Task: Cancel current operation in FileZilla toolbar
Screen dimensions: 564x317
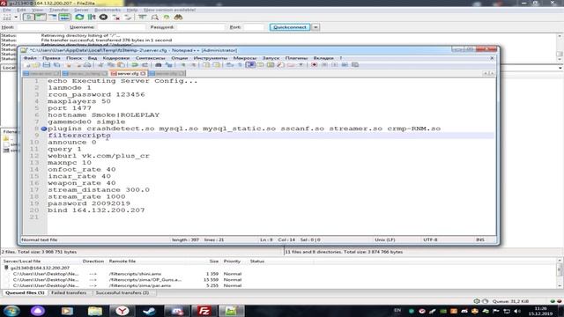Action: (103, 18)
